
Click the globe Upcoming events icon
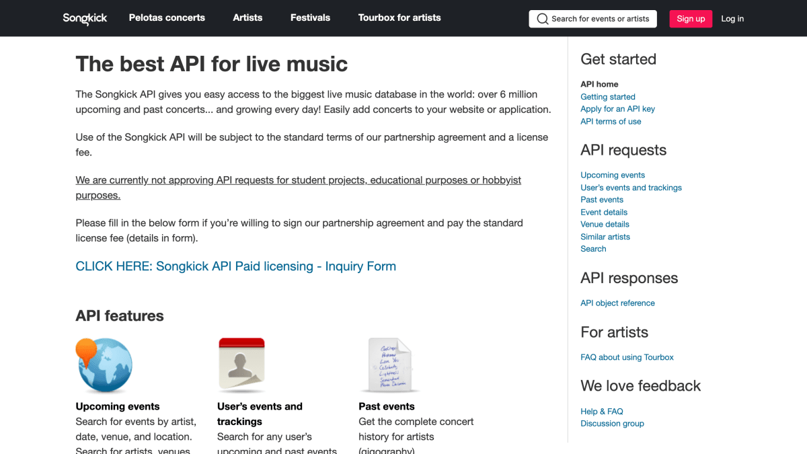pos(104,365)
